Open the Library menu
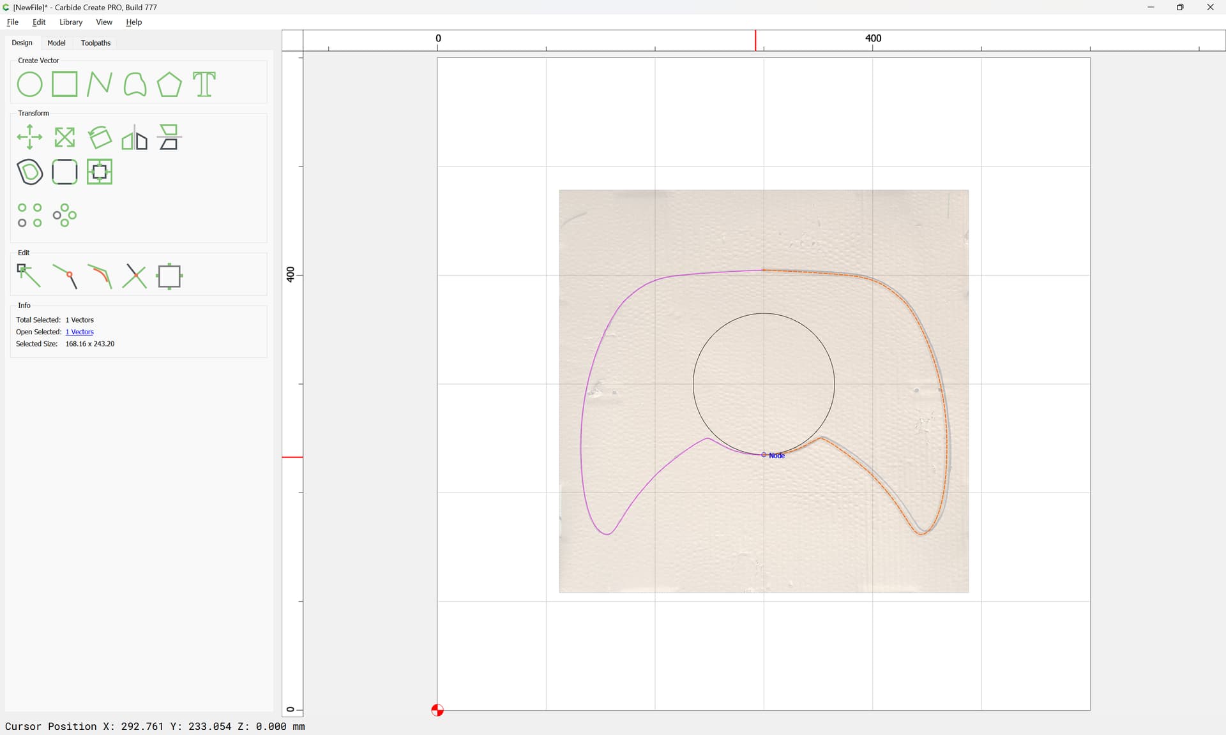Viewport: 1226px width, 735px height. click(x=71, y=22)
